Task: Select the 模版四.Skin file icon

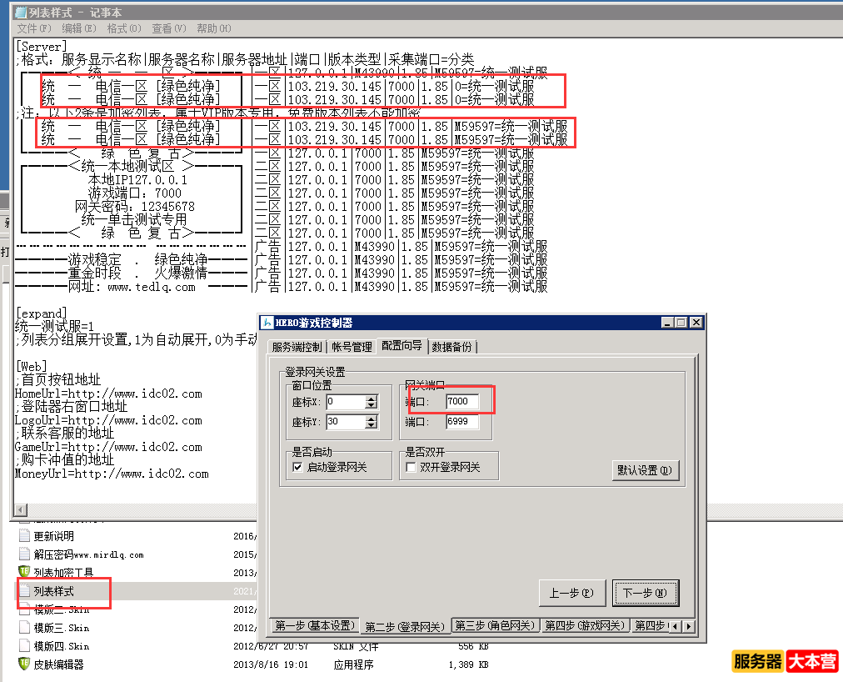Action: pos(24,645)
